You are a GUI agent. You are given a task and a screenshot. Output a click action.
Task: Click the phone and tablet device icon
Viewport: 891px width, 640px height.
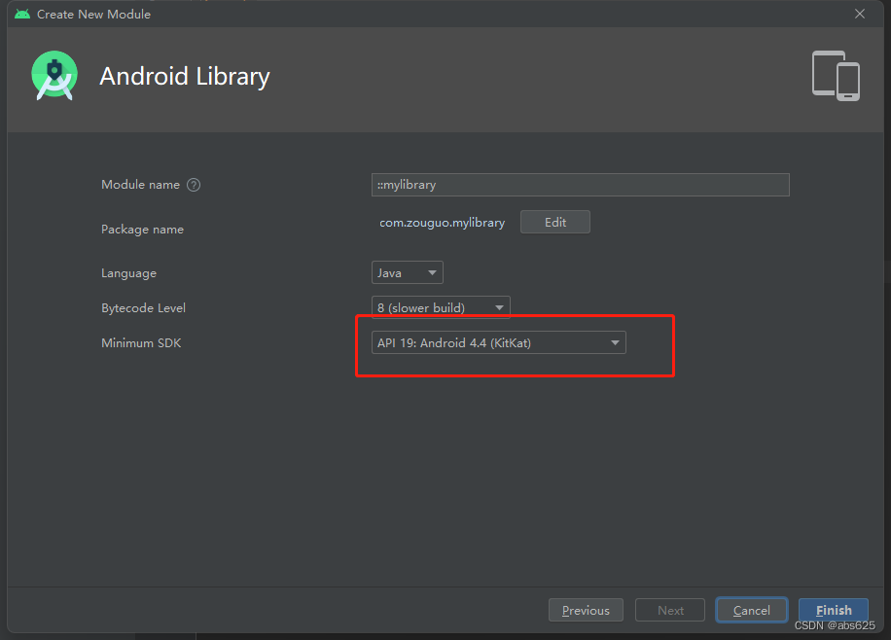pyautogui.click(x=836, y=76)
